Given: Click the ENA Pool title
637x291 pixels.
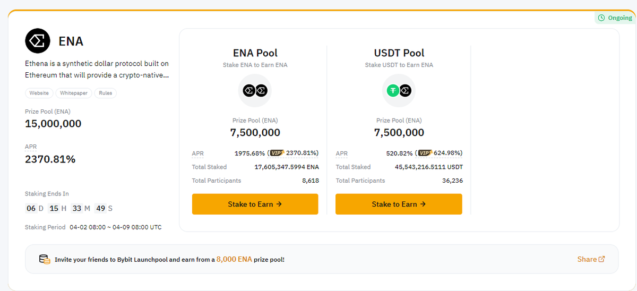Looking at the screenshot, I should (x=255, y=53).
